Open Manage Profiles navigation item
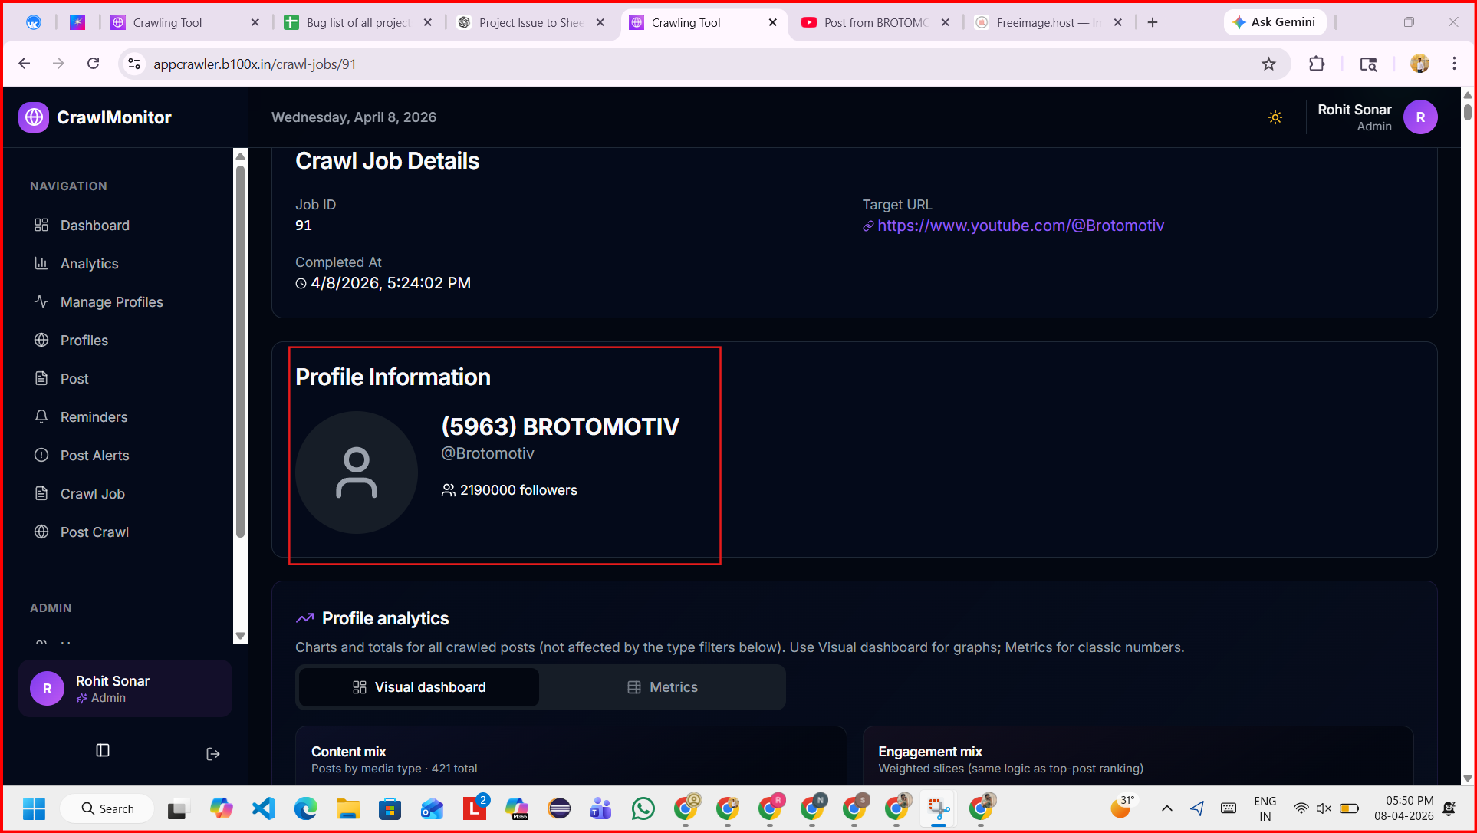Image resolution: width=1477 pixels, height=833 pixels. click(x=111, y=302)
